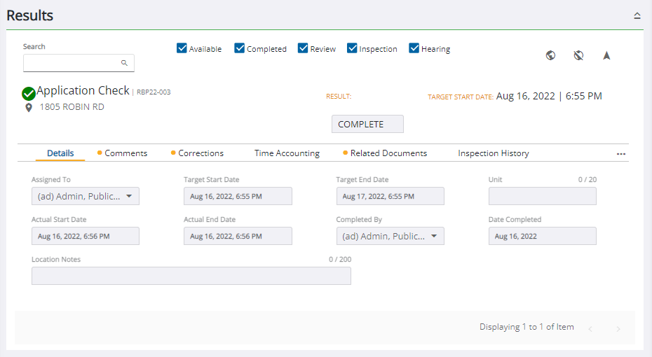Open the Inspection History tab
The image size is (652, 357).
coord(494,153)
